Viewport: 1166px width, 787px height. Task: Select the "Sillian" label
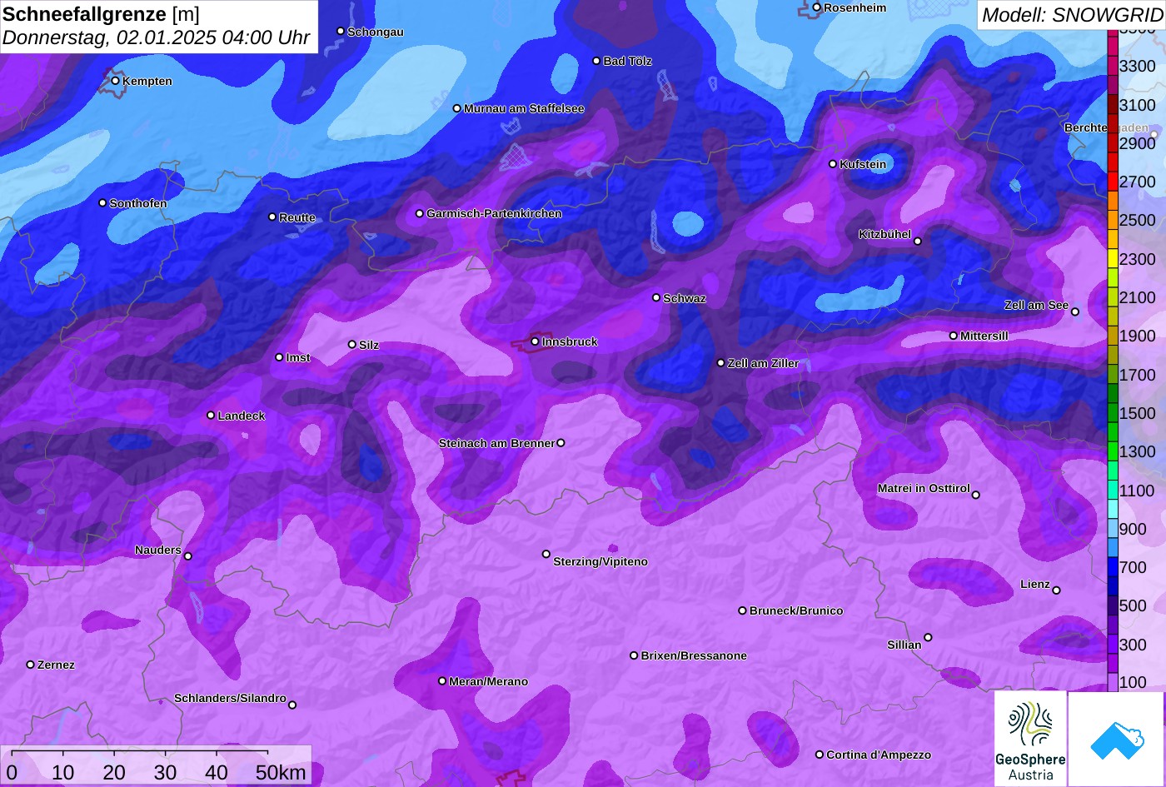(904, 645)
